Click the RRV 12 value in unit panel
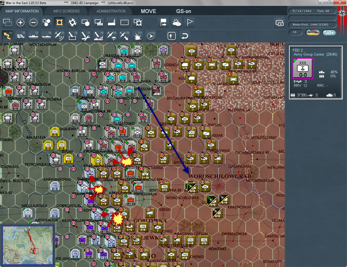The height and width of the screenshot is (267, 347). pos(300,85)
